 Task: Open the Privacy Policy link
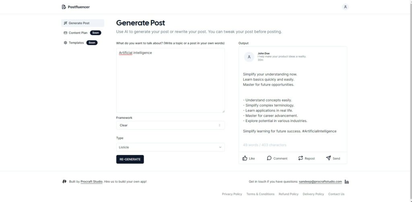pos(232,194)
